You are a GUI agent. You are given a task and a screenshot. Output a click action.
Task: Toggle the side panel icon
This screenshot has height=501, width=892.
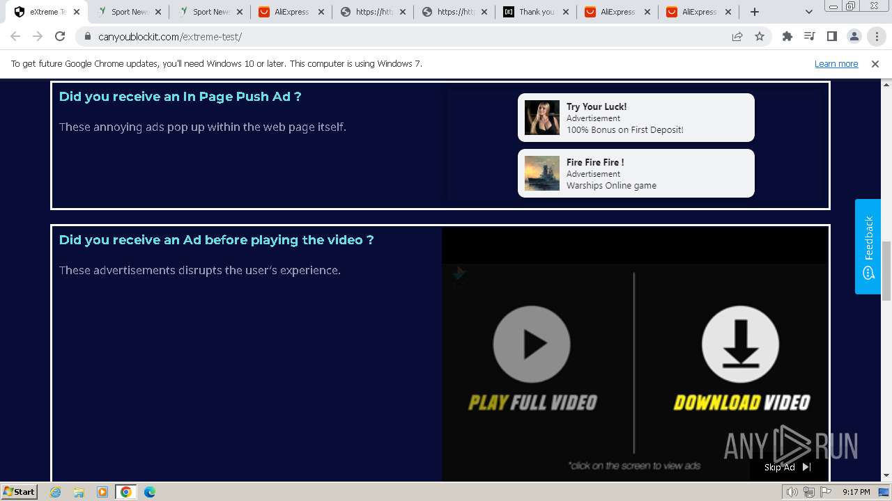[831, 36]
